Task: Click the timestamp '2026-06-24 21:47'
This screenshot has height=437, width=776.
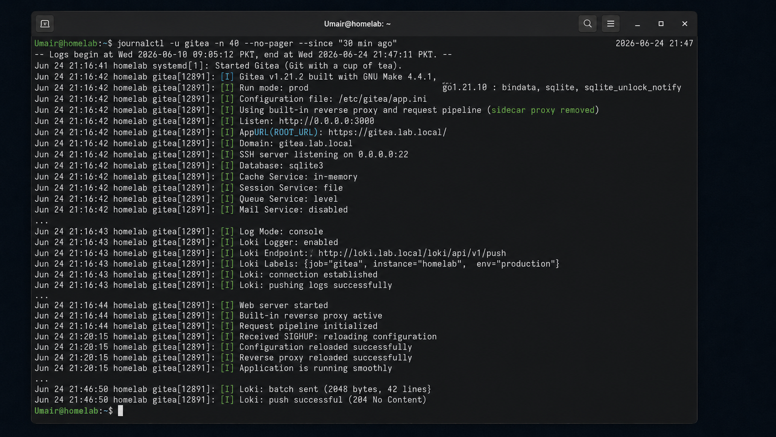Action: pyautogui.click(x=654, y=43)
